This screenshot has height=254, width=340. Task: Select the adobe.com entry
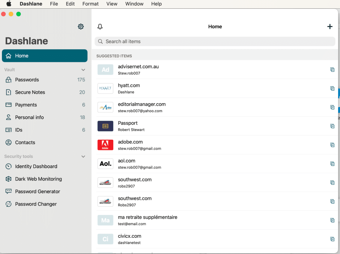click(215, 145)
